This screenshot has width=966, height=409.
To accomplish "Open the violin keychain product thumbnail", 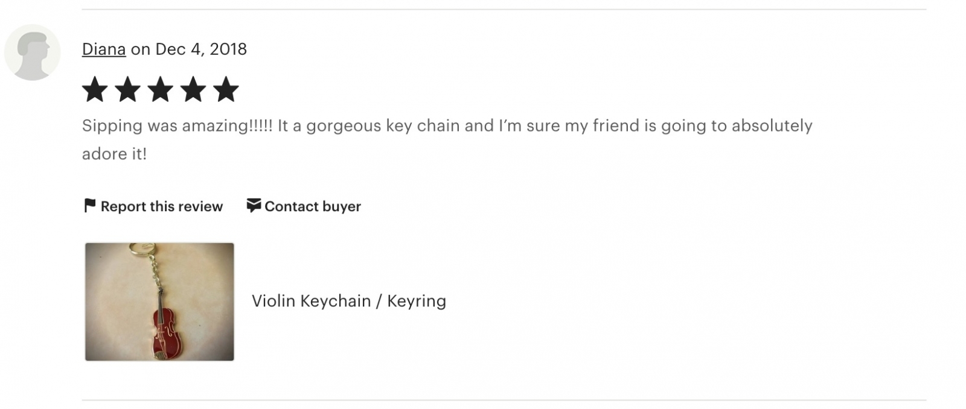I will click(x=159, y=302).
